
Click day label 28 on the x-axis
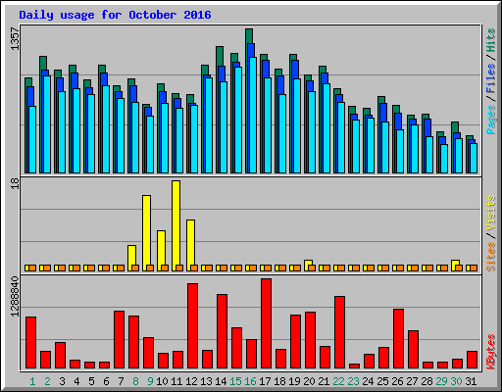click(427, 381)
